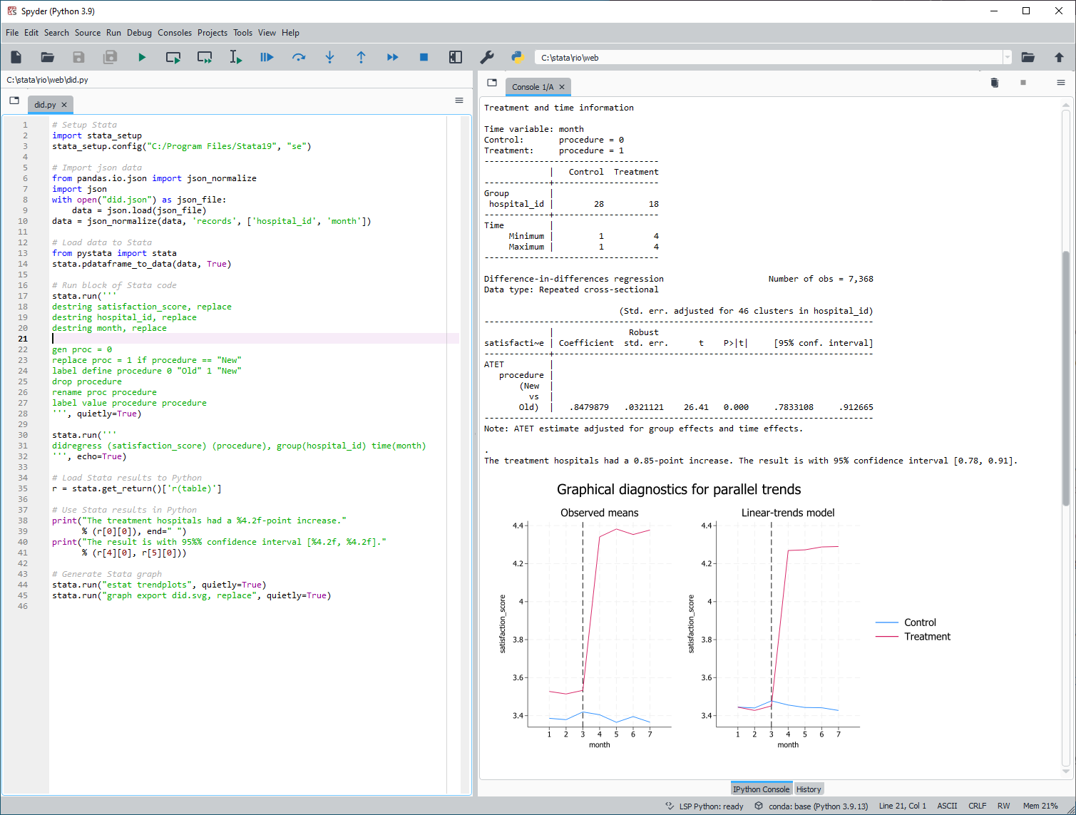
Task: Select the did.py editor tab
Action: [x=45, y=105]
